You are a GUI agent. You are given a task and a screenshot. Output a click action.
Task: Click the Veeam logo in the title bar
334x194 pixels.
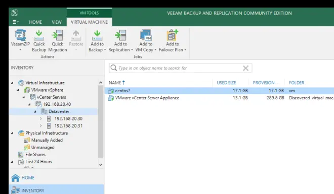pyautogui.click(x=15, y=13)
